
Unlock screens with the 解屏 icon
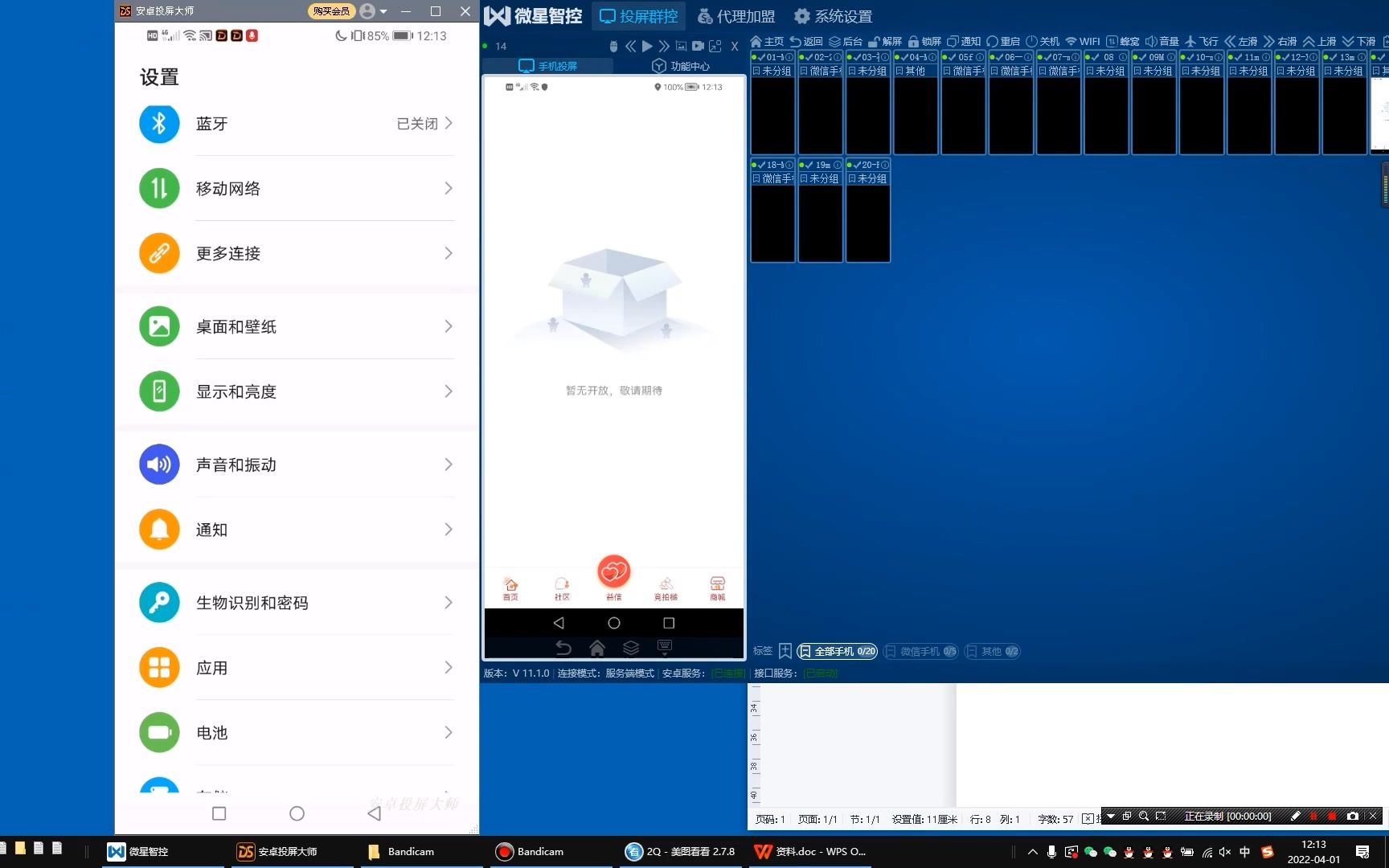pos(875,41)
